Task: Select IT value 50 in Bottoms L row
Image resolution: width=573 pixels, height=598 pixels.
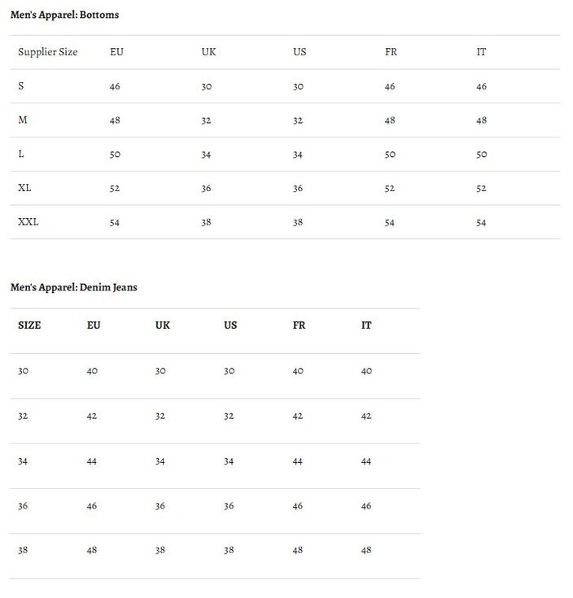Action: click(x=481, y=155)
